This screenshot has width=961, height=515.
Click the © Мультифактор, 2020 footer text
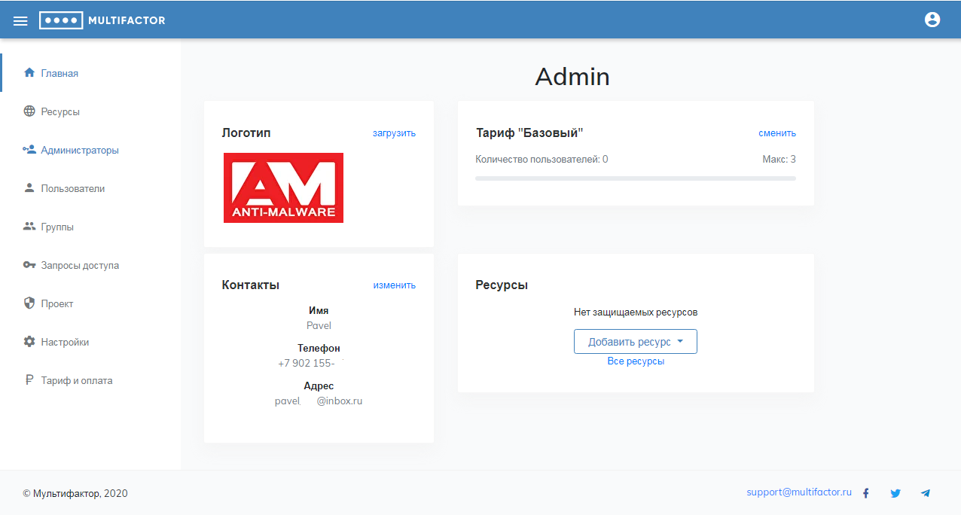[75, 494]
